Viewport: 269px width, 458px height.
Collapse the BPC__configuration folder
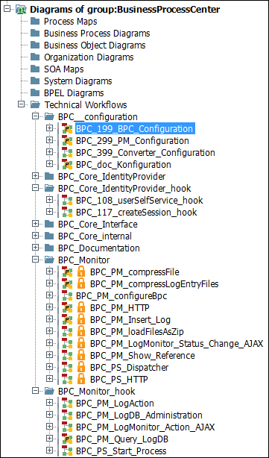35,117
